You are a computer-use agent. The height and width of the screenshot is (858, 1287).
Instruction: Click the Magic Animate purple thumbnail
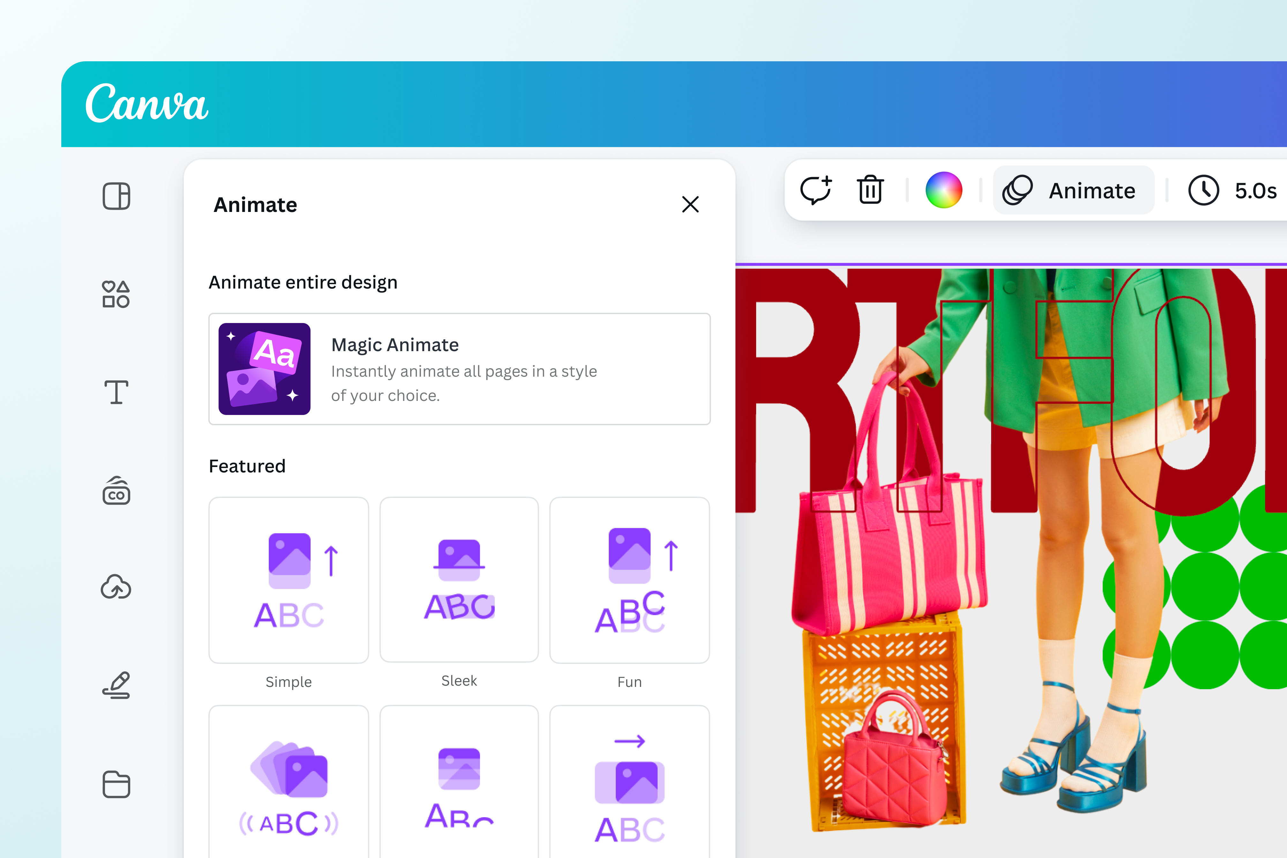pyautogui.click(x=264, y=369)
